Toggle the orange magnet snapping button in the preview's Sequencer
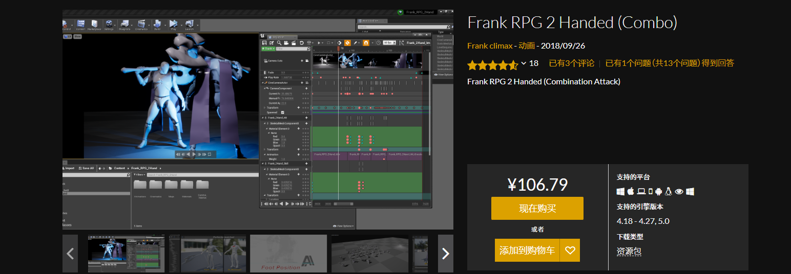Viewport: 791px width, 274px height. [366, 43]
